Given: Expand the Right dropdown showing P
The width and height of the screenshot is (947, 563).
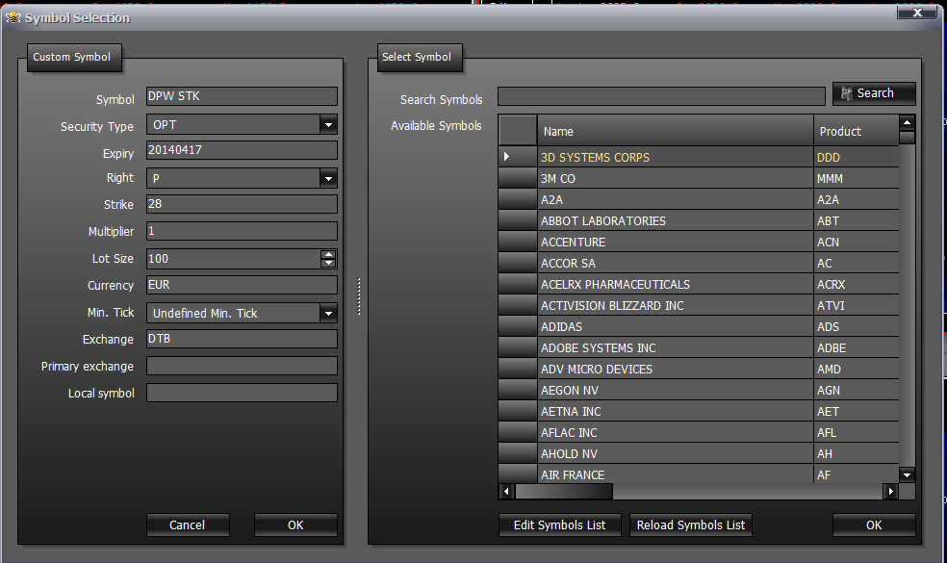Looking at the screenshot, I should (x=328, y=179).
